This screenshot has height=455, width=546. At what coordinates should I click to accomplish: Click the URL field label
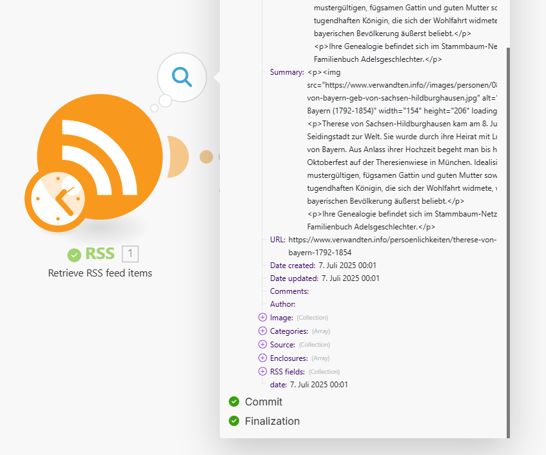[x=278, y=240]
